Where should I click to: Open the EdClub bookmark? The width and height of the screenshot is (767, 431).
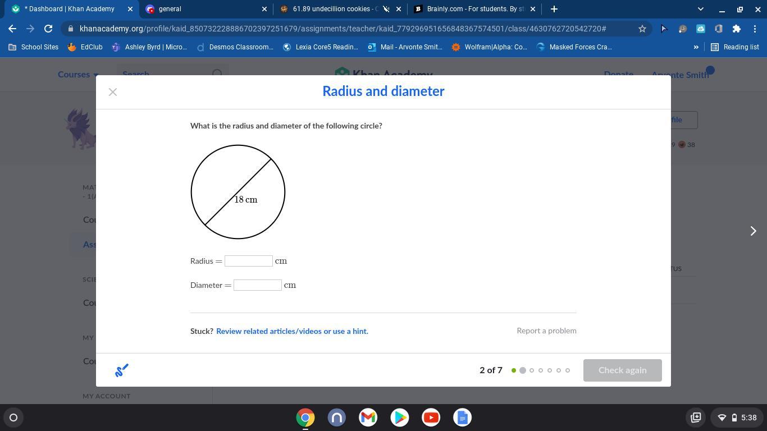pyautogui.click(x=85, y=47)
